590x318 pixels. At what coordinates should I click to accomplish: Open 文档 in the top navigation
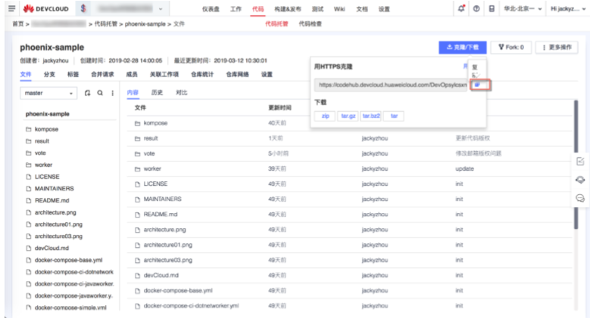click(x=362, y=9)
